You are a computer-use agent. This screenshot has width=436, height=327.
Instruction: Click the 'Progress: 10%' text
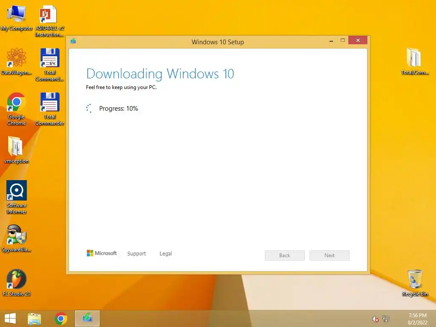click(118, 109)
